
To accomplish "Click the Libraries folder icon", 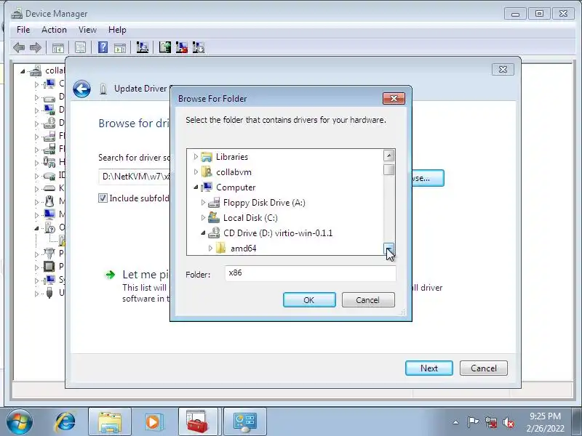I will click(207, 157).
